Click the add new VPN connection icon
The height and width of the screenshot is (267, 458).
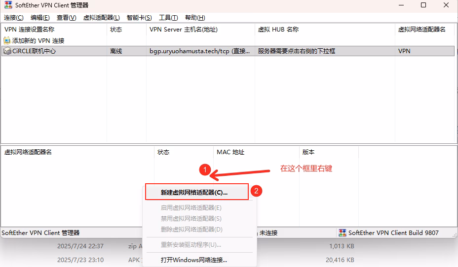pos(7,40)
